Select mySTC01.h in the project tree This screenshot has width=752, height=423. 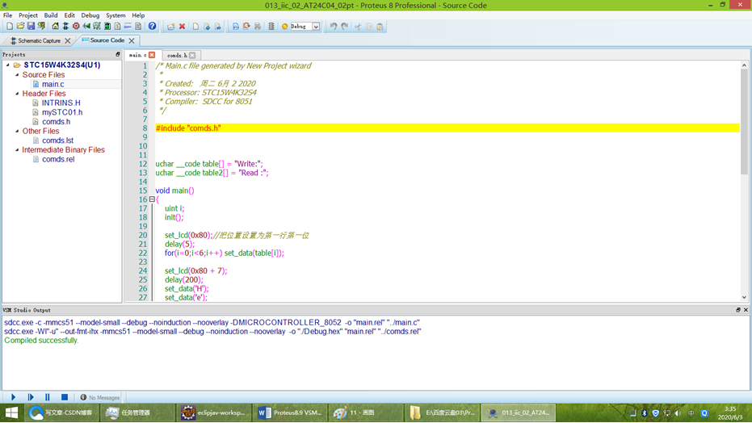coord(62,112)
